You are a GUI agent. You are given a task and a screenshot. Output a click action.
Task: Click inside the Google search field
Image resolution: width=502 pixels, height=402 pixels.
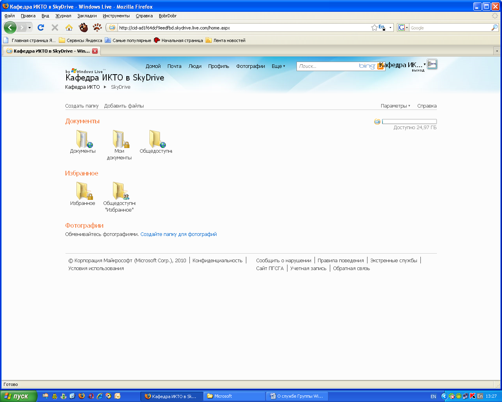coord(450,28)
